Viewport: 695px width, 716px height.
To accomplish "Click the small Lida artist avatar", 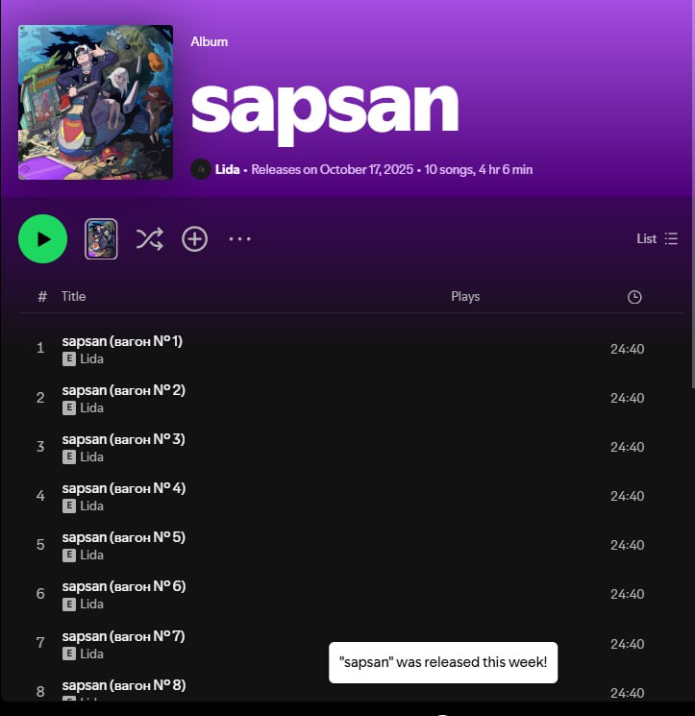I will tap(201, 169).
